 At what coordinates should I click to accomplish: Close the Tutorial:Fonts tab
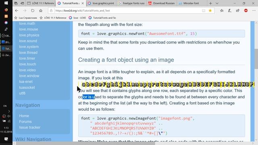(83, 3)
